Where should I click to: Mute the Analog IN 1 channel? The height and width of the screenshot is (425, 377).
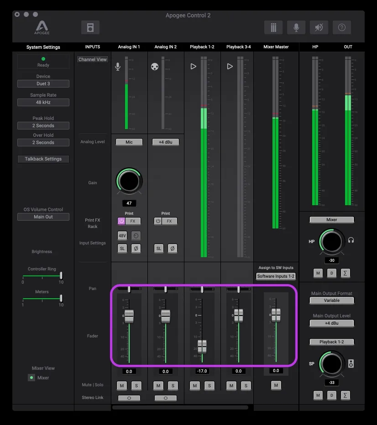pos(122,385)
